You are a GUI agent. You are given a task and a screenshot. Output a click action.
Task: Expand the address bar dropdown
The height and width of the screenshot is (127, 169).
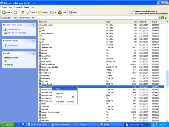159,18
